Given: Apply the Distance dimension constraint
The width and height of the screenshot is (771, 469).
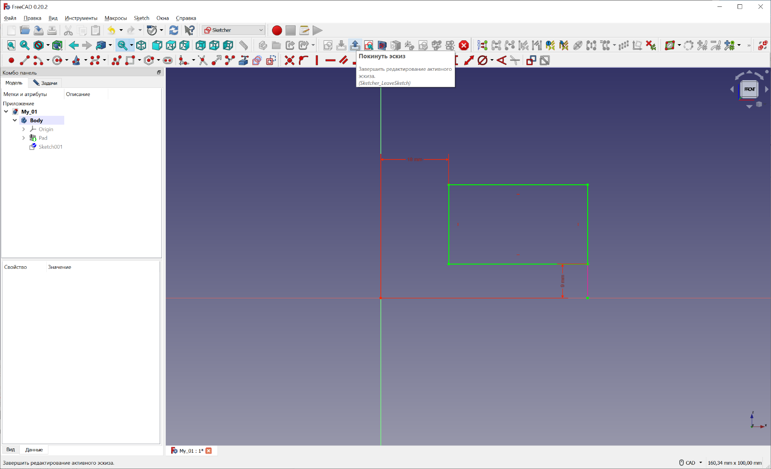Looking at the screenshot, I should tap(469, 60).
